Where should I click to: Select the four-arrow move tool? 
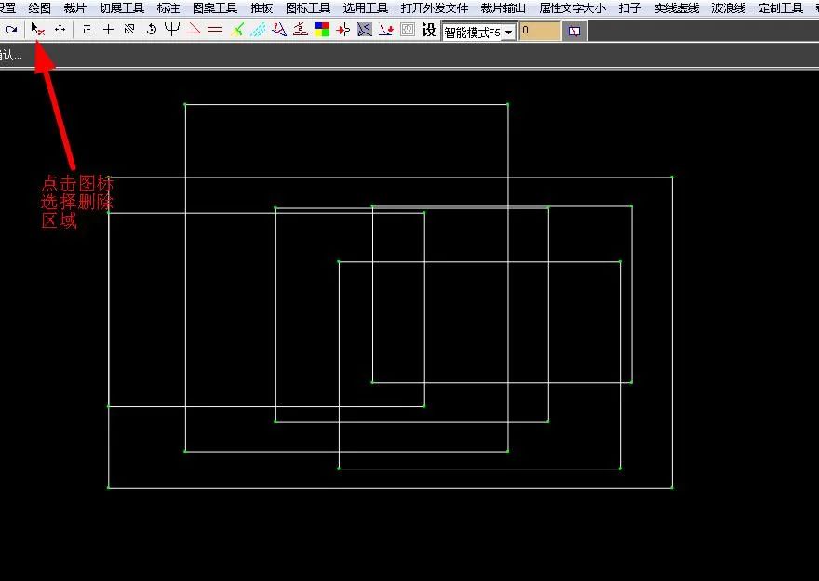pos(60,30)
